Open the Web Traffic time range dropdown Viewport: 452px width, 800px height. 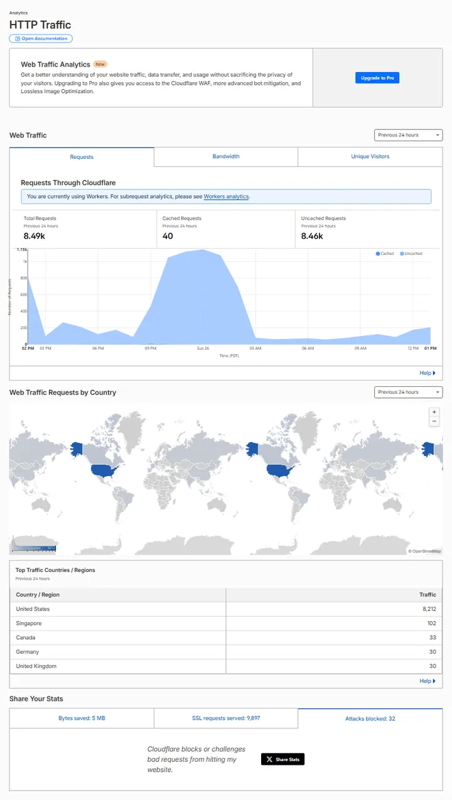point(409,135)
